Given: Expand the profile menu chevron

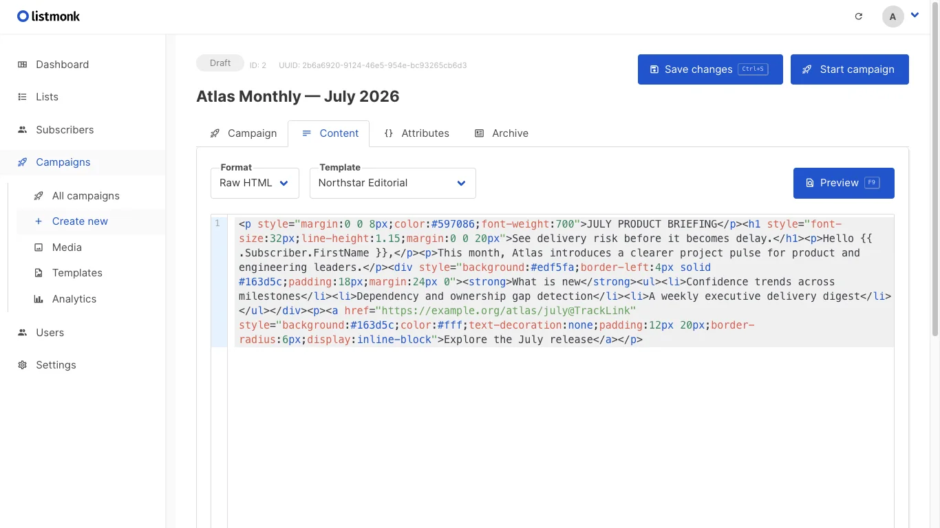Looking at the screenshot, I should (x=915, y=15).
